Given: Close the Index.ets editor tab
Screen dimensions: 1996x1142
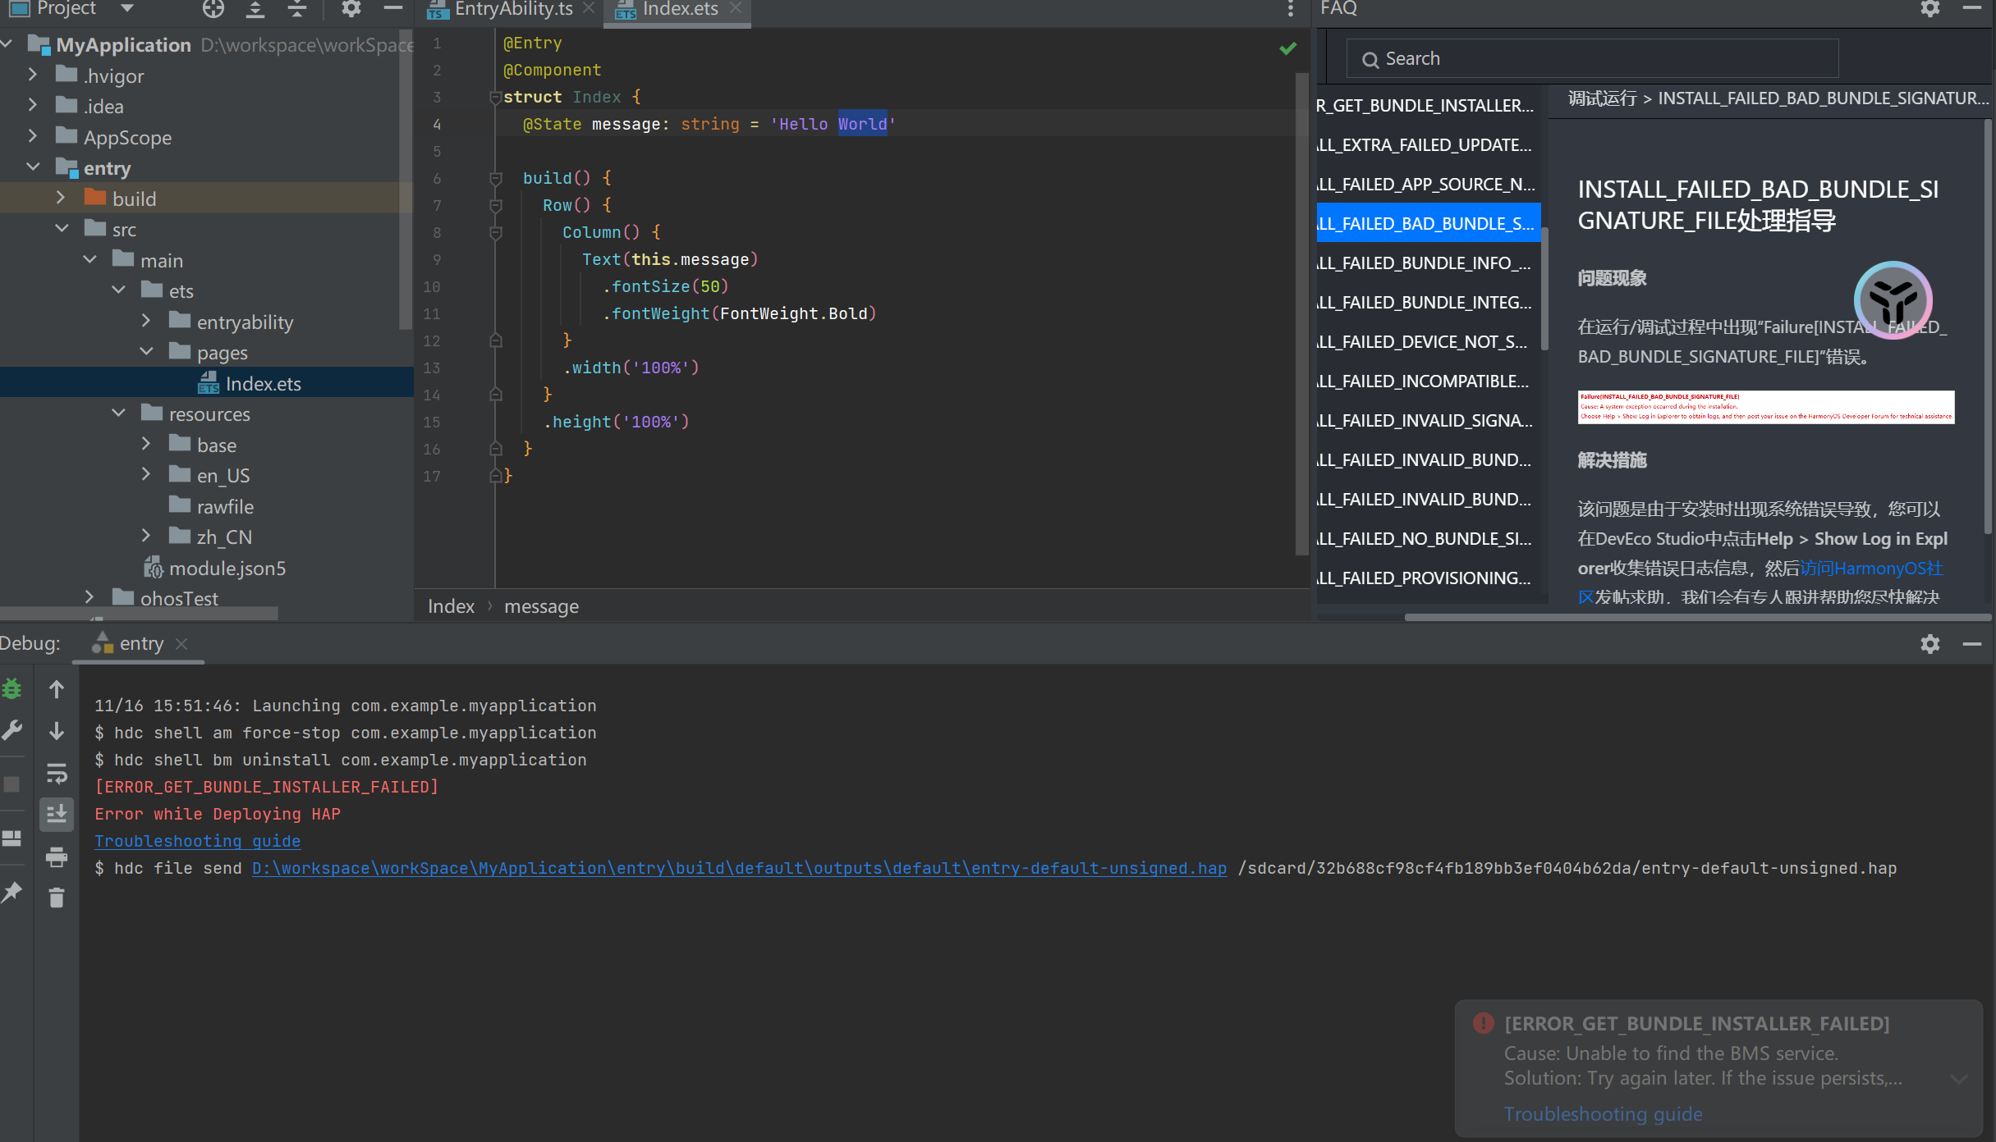Looking at the screenshot, I should click(736, 8).
